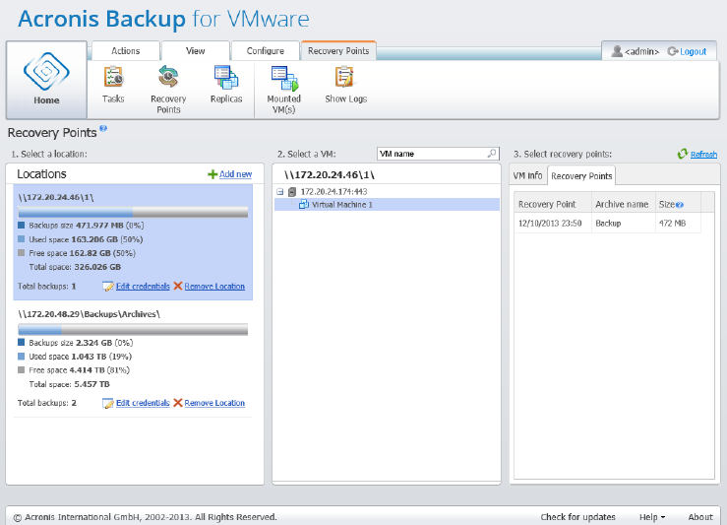Click the help icon beside Recovery Points heading

coord(103,129)
